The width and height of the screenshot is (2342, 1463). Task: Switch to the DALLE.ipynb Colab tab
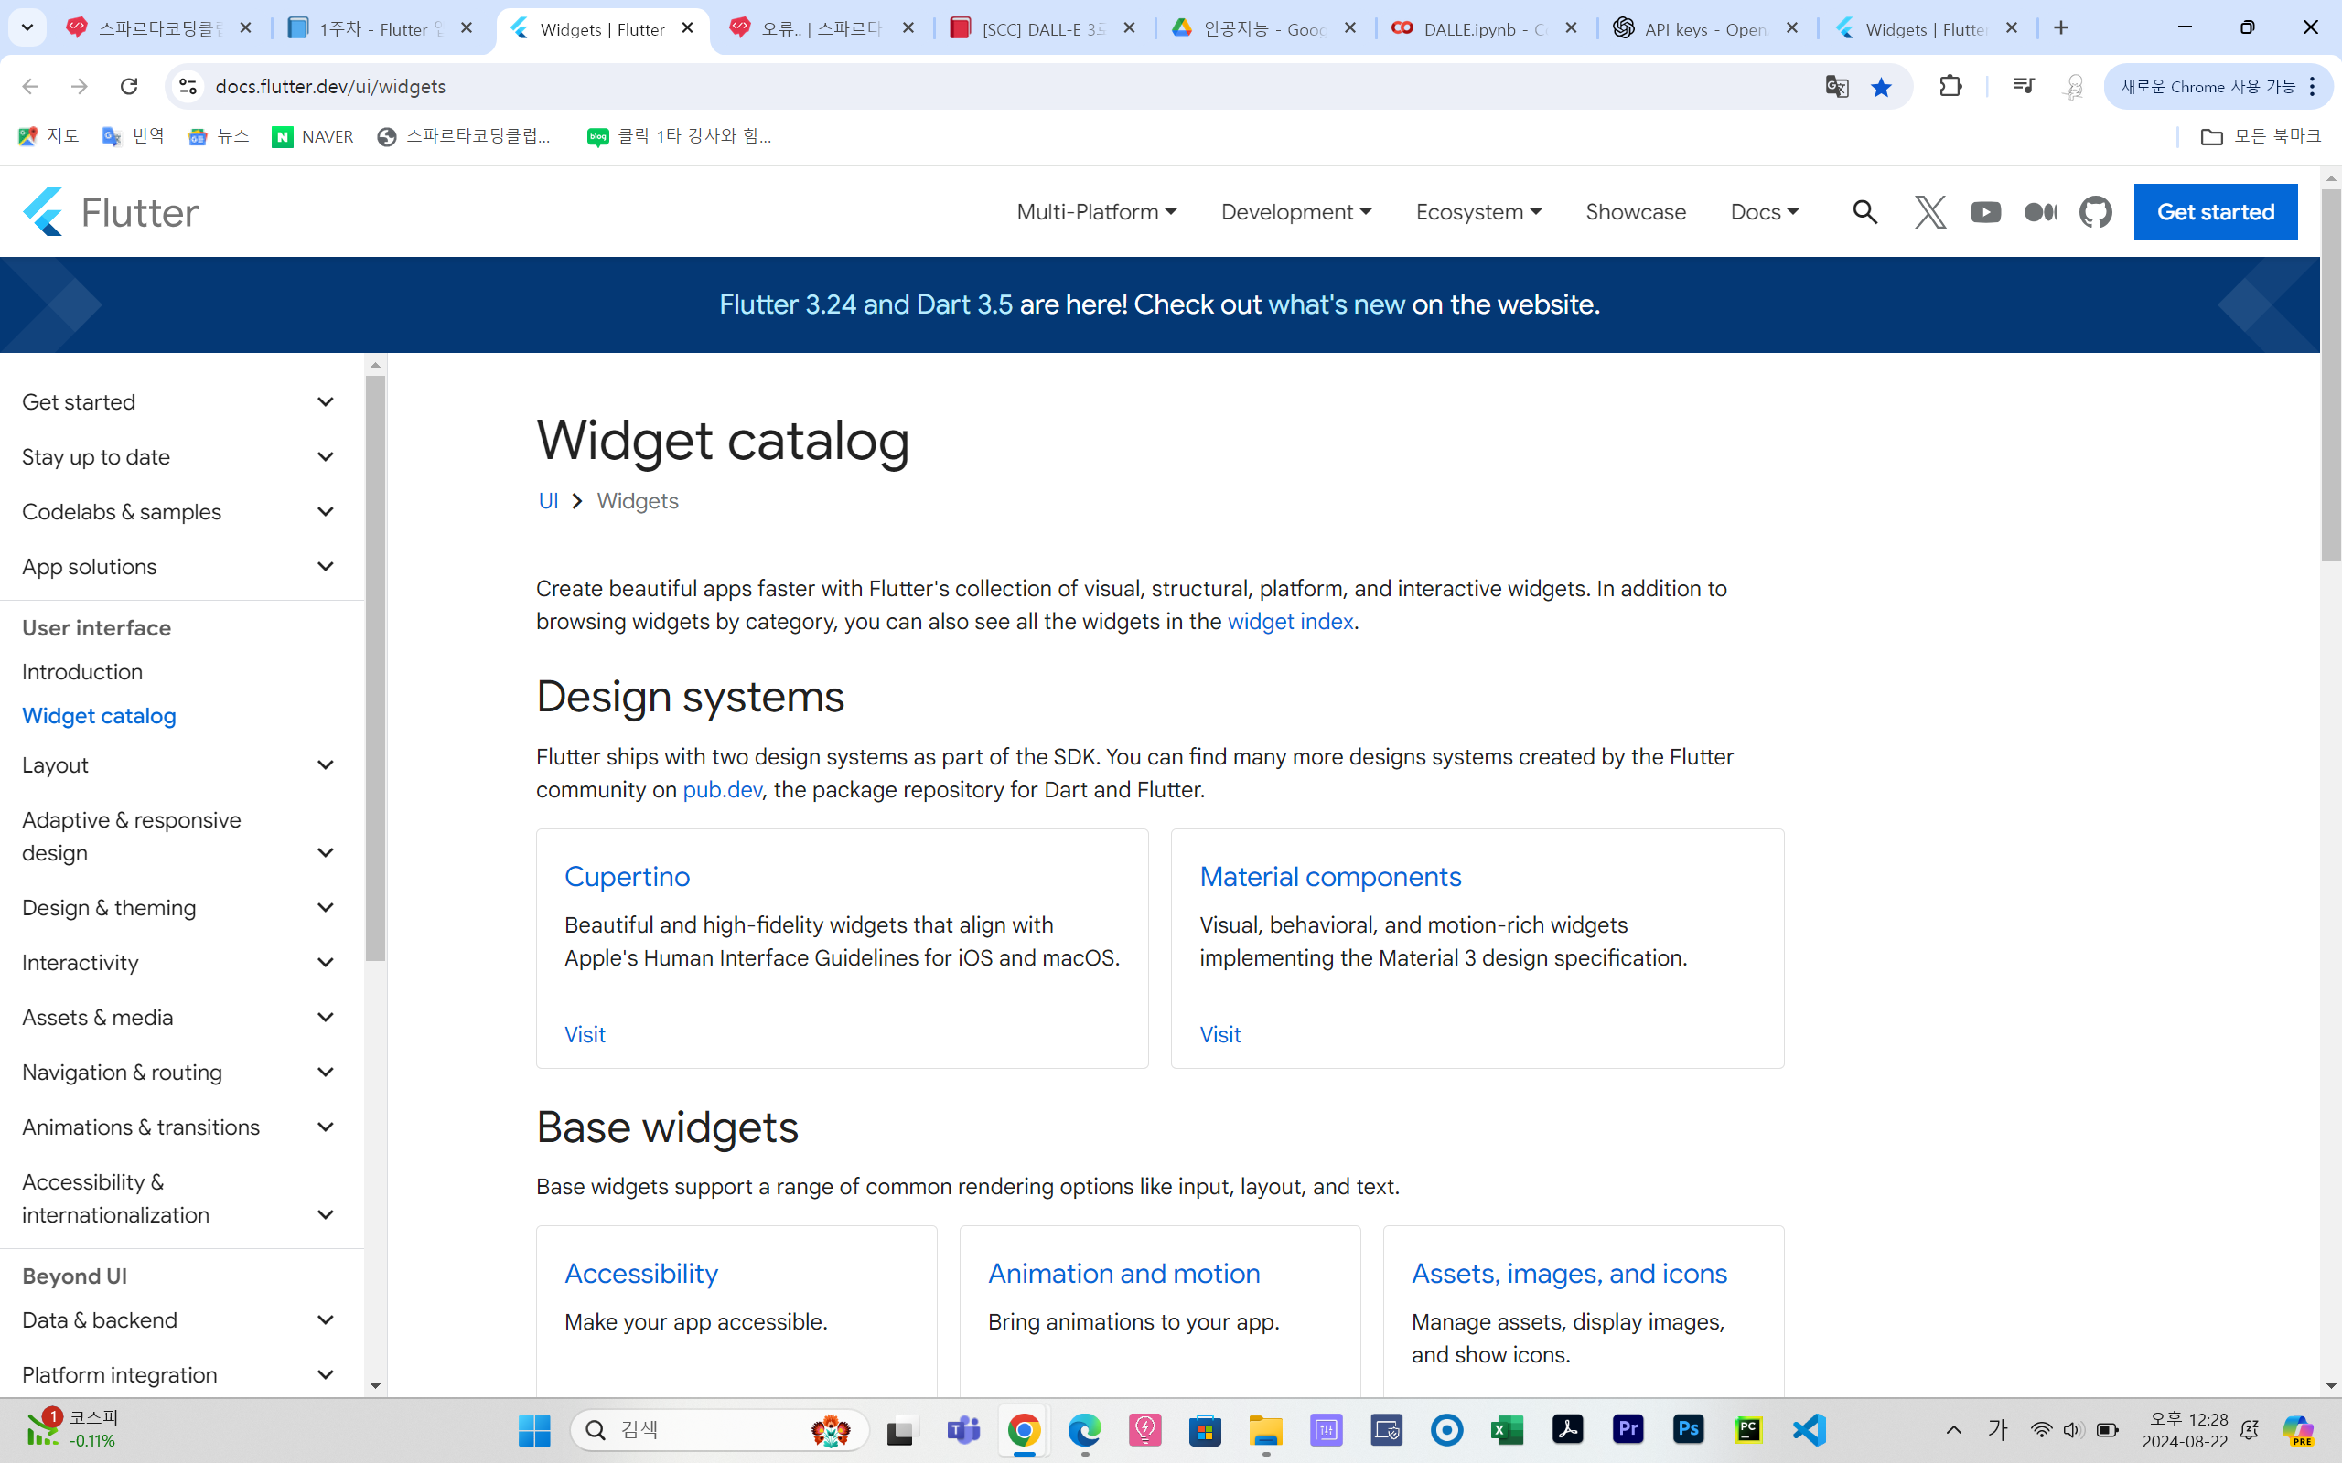[x=1485, y=29]
